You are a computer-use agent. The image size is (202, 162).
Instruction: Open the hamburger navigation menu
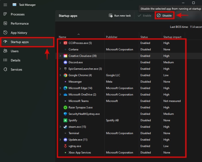click(x=5, y=5)
